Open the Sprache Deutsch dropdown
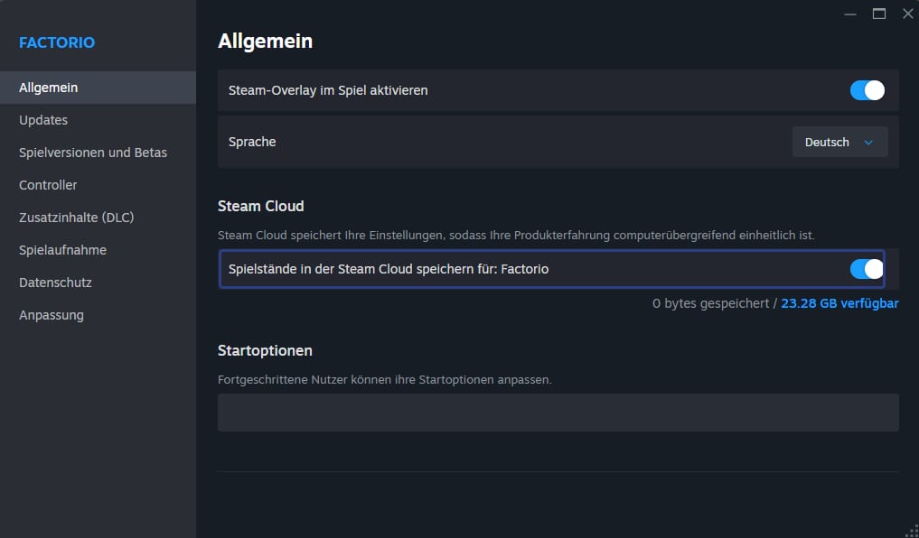 (x=839, y=143)
